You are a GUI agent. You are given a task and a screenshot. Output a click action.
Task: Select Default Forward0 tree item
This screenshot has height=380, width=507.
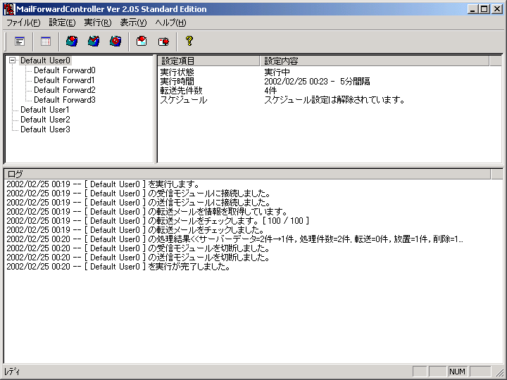[x=65, y=70]
